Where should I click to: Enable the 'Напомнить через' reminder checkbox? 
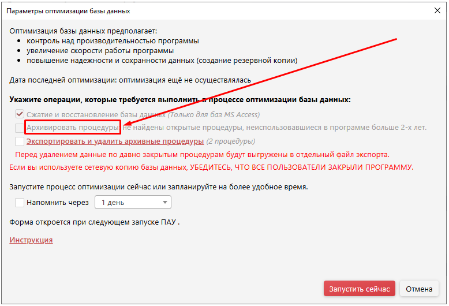pos(20,203)
